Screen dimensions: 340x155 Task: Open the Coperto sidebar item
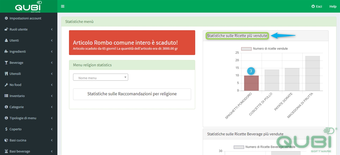tap(29, 129)
